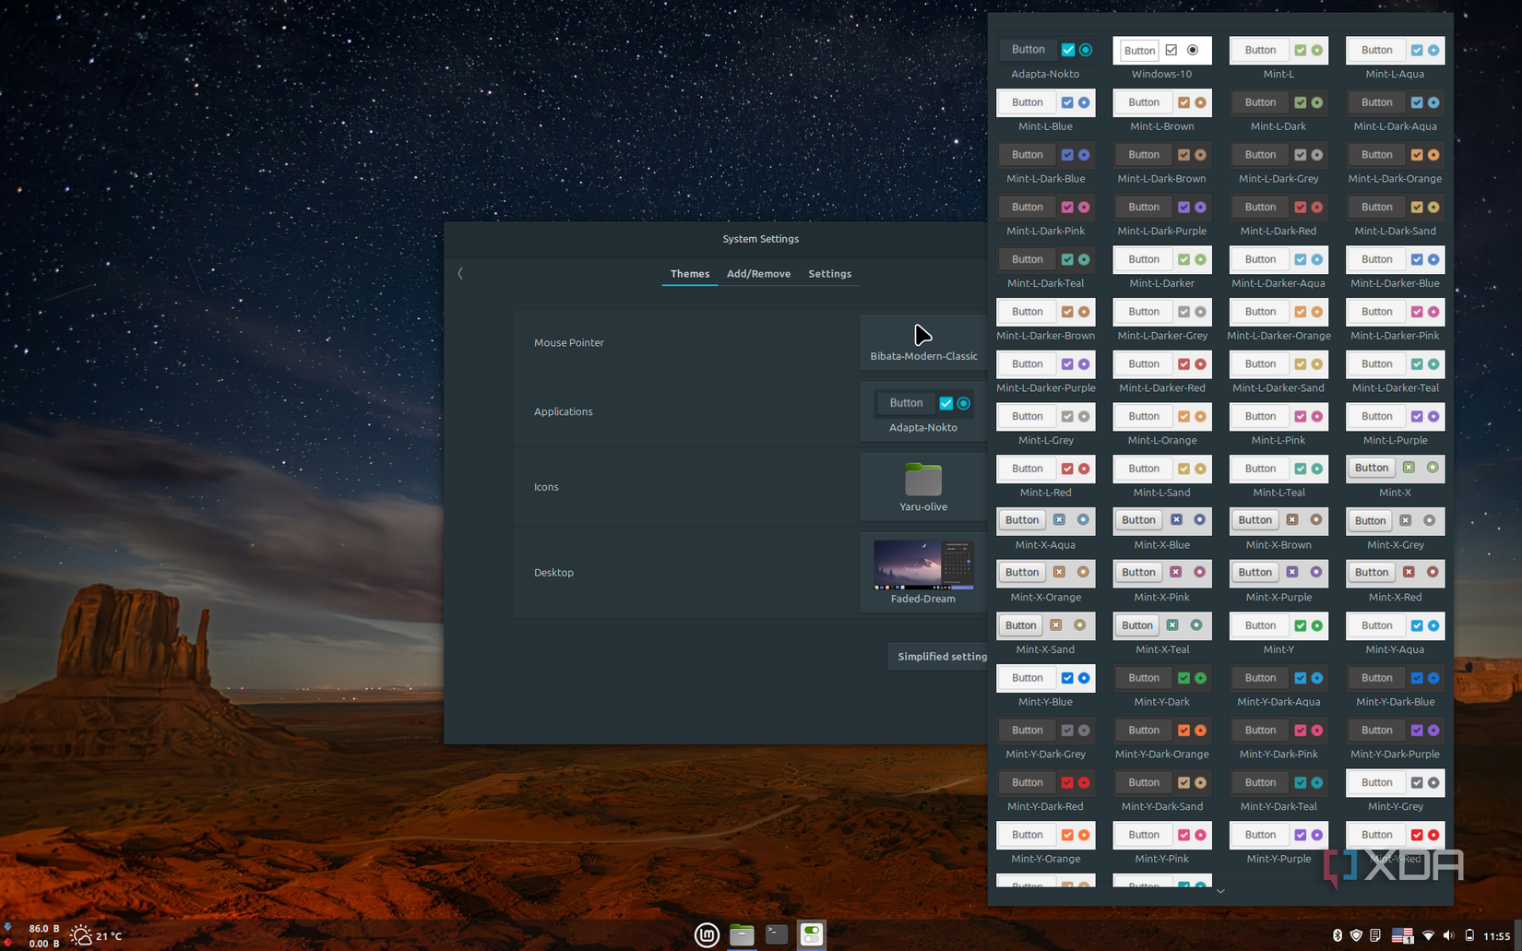Click the Bluetooth icon in the system tray

click(x=1338, y=934)
